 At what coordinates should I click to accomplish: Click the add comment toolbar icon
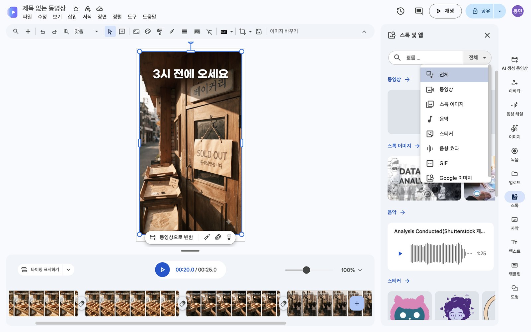click(122, 32)
